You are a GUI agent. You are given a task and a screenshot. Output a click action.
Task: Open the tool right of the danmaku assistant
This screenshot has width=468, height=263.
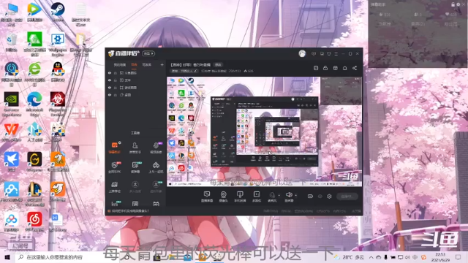coord(135,147)
